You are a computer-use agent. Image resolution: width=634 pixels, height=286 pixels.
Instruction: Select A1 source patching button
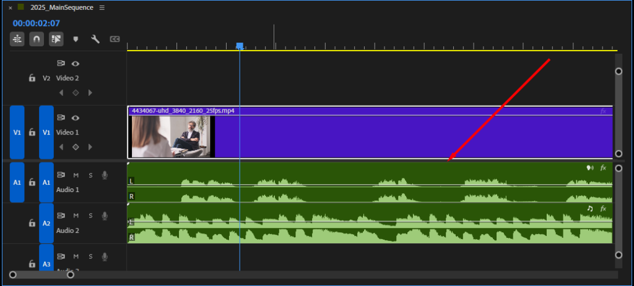tap(17, 182)
